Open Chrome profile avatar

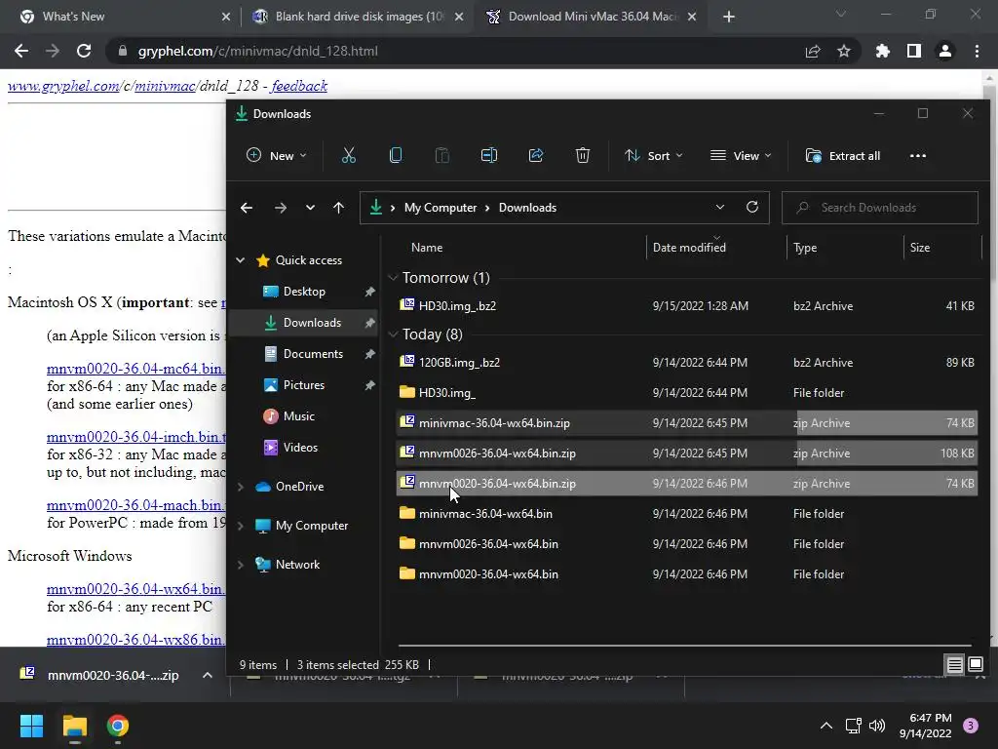pos(945,51)
